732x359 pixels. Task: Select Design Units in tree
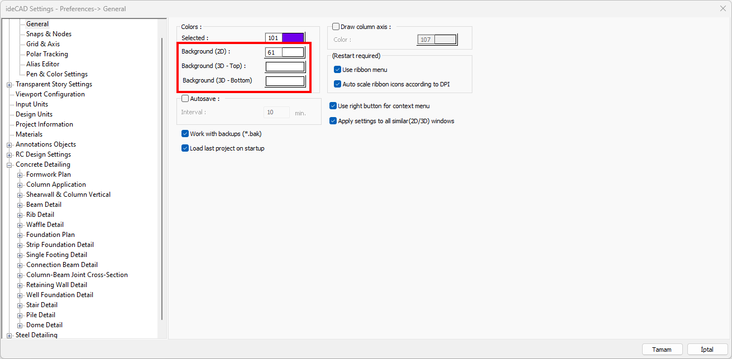tap(34, 114)
